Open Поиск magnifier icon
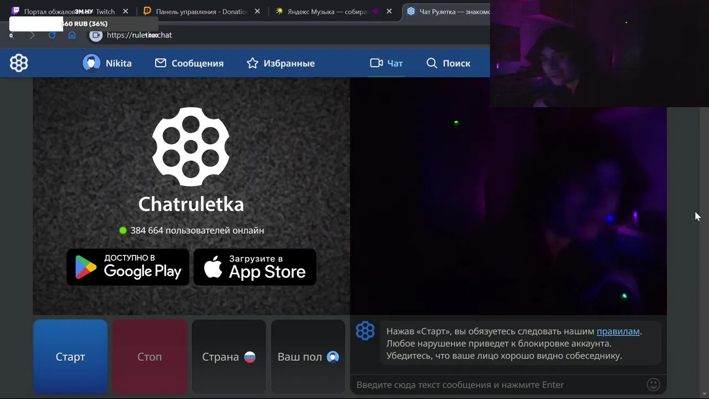This screenshot has height=399, width=709. click(432, 63)
